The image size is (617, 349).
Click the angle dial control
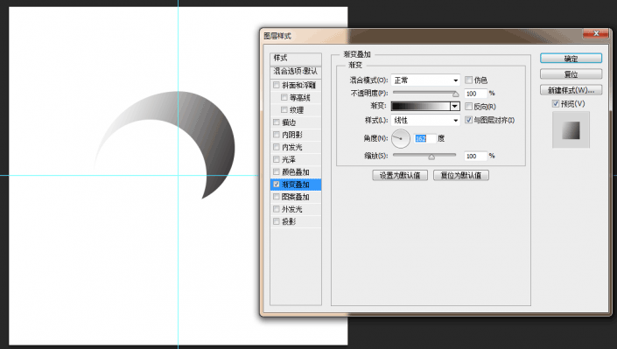tap(401, 138)
